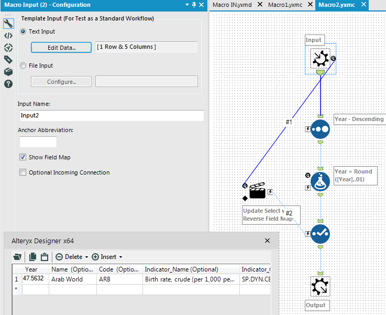
Task: Click the ARB code cell
Action: pyautogui.click(x=119, y=279)
